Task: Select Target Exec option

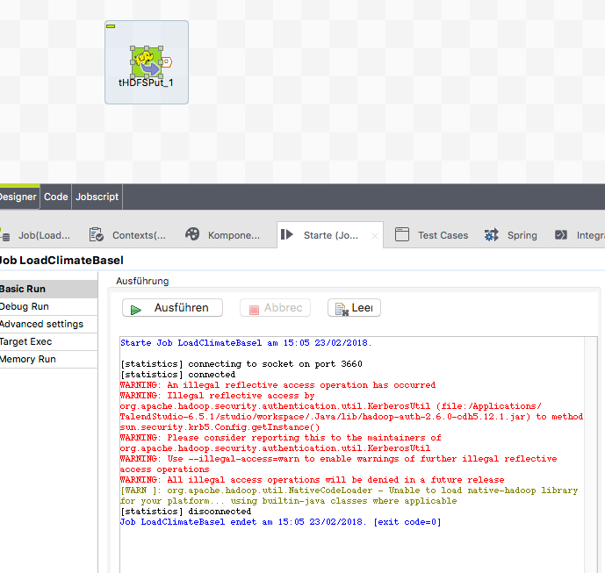Action: [x=26, y=342]
